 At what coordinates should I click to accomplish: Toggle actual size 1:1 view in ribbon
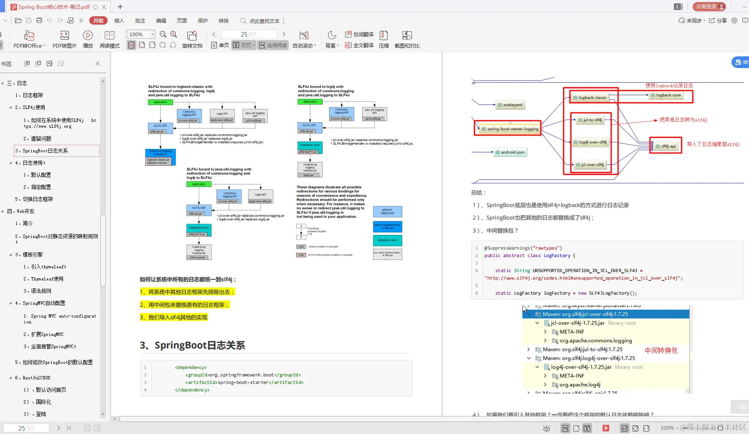coord(131,45)
